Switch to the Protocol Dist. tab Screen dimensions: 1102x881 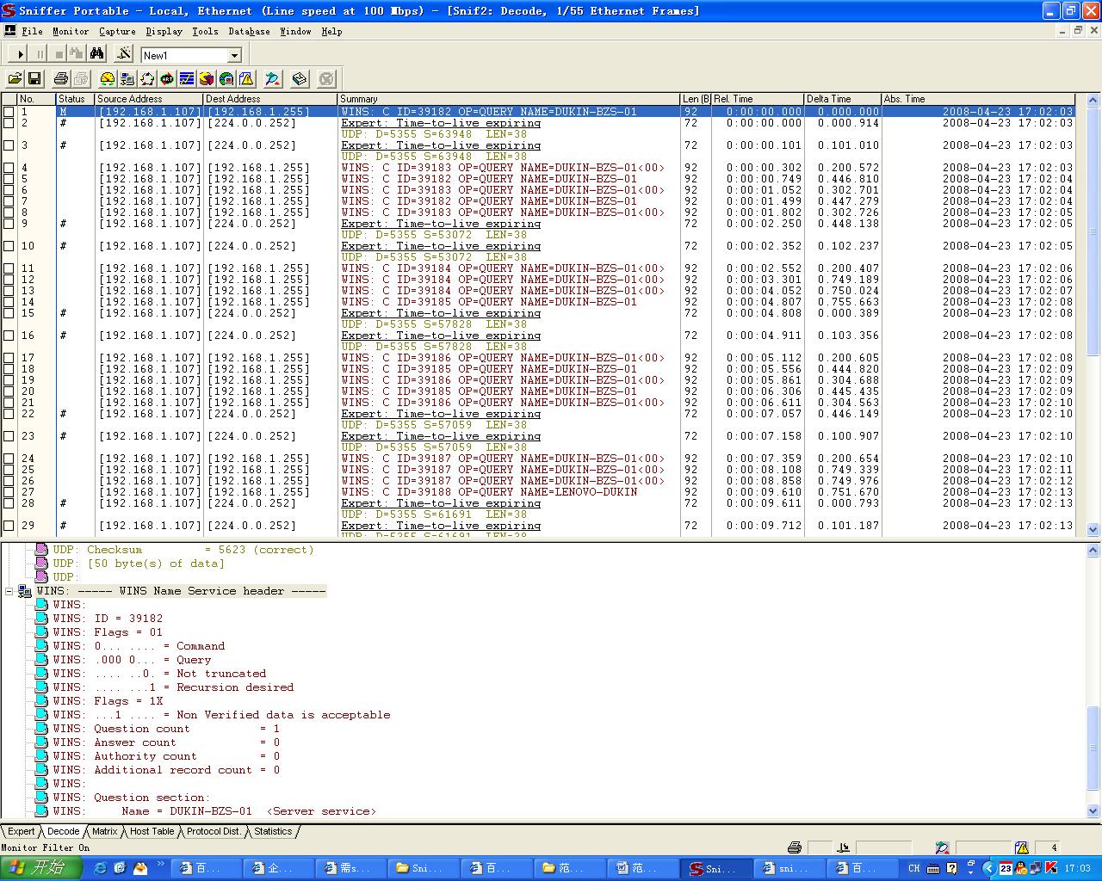pyautogui.click(x=214, y=831)
